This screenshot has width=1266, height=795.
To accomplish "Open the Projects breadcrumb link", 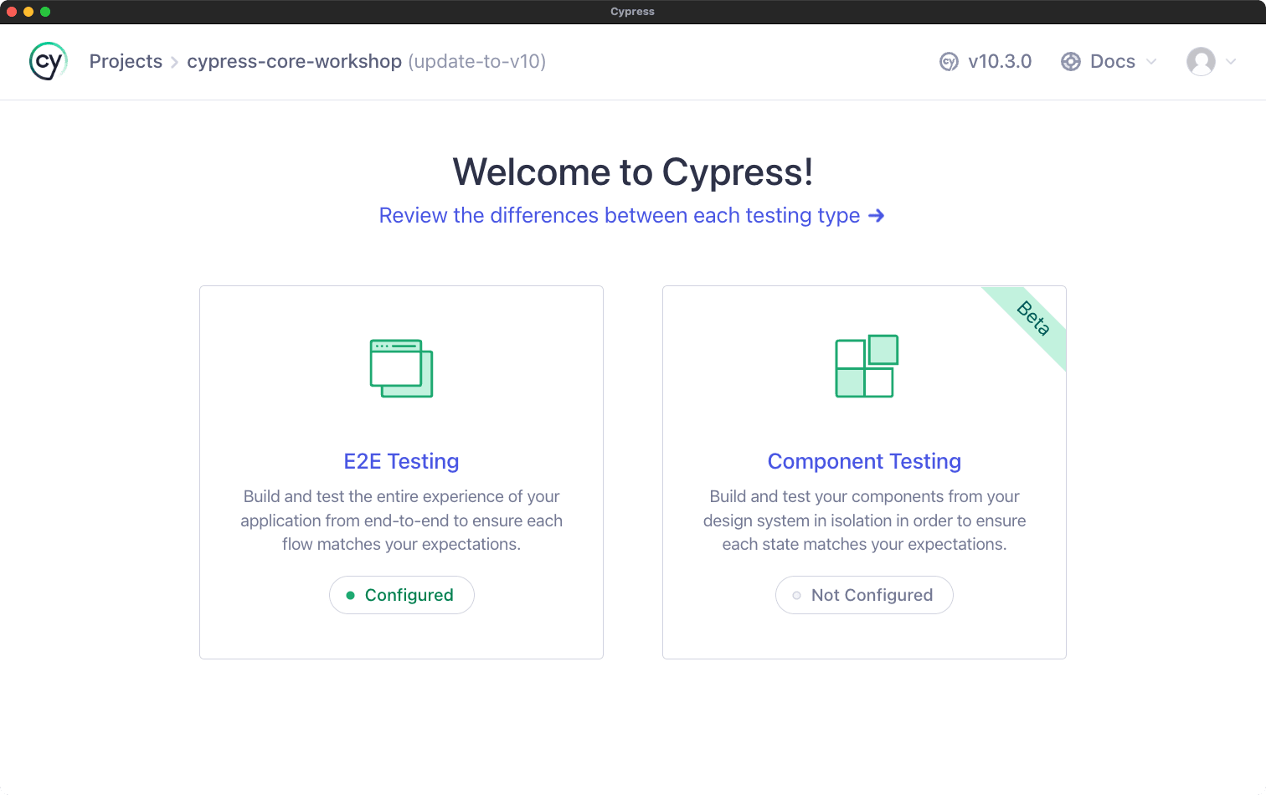I will (126, 61).
